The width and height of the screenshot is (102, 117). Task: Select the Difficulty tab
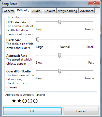tap(23, 10)
